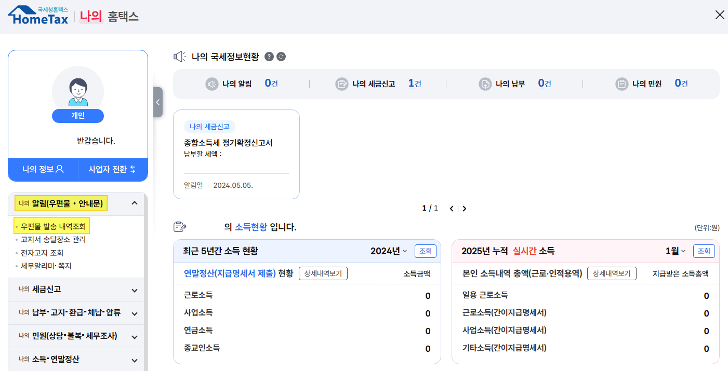Open 우편물 발송 내역조회 menu item
The image size is (728, 371).
pyautogui.click(x=52, y=226)
